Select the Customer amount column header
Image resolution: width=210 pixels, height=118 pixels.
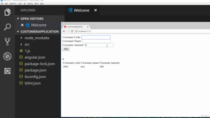pyautogui.click(x=109, y=63)
